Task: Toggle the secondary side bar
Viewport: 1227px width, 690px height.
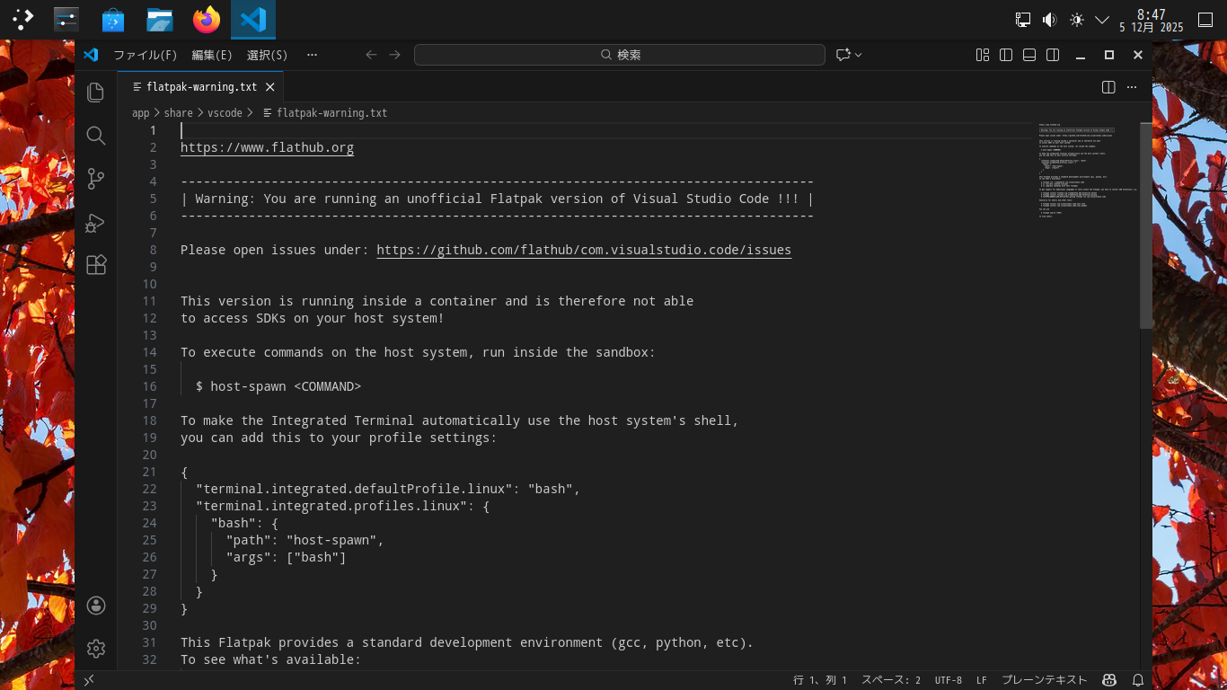Action: (x=1053, y=55)
